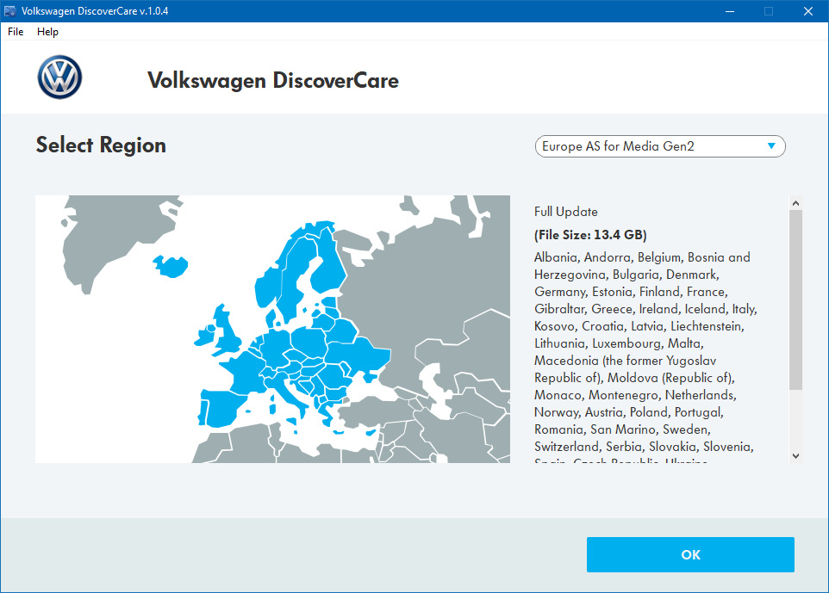Screen dimensions: 829x593
Task: Minimize the DiscoverCare window
Action: tap(729, 11)
